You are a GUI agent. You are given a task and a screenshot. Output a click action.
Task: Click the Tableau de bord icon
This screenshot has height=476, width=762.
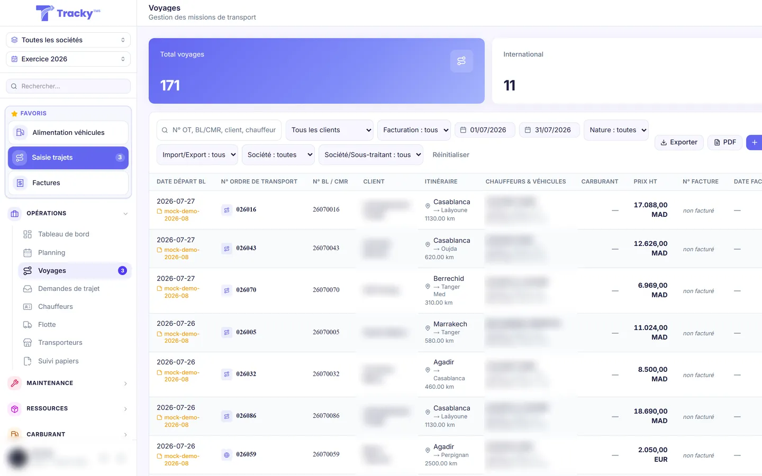[x=28, y=234]
